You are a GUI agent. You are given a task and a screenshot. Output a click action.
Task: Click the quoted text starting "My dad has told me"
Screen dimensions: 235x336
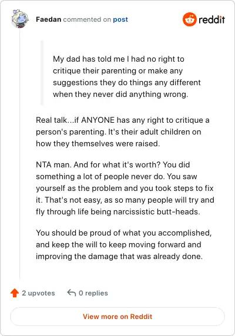(127, 76)
